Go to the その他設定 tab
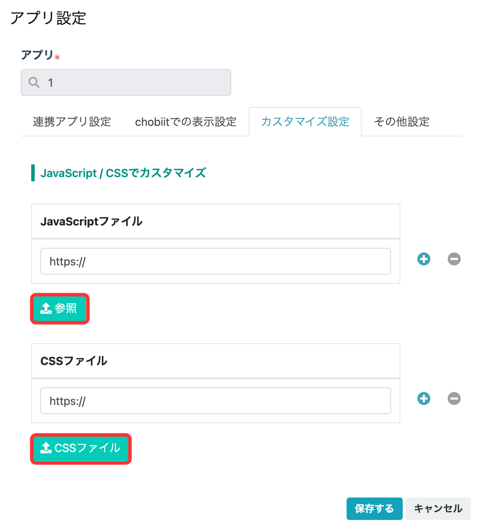Viewport: 482px width, 528px height. tap(402, 122)
